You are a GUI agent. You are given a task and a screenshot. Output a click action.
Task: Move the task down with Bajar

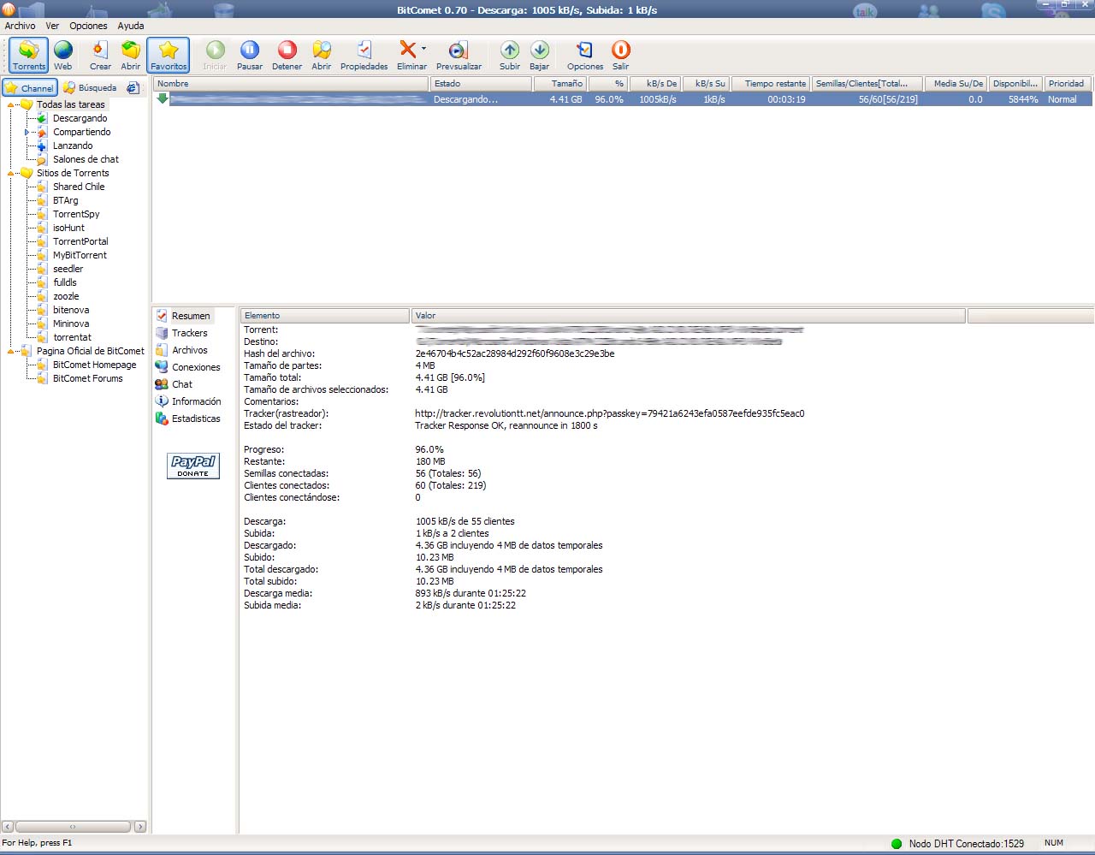pos(539,55)
